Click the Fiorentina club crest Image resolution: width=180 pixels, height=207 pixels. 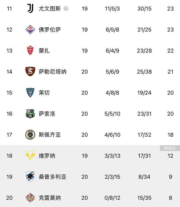30,30
